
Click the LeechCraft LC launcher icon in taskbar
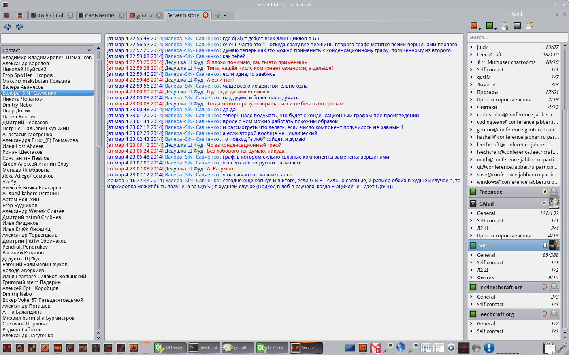click(x=7, y=348)
